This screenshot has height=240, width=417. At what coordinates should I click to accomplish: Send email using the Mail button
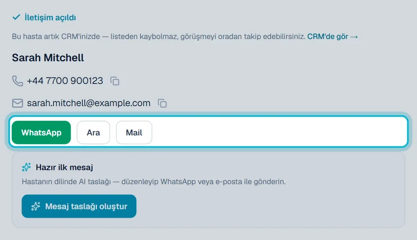[134, 132]
